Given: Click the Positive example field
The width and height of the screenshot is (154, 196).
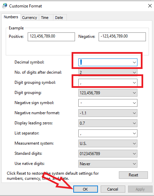Looking at the screenshot, I should 51,37.
